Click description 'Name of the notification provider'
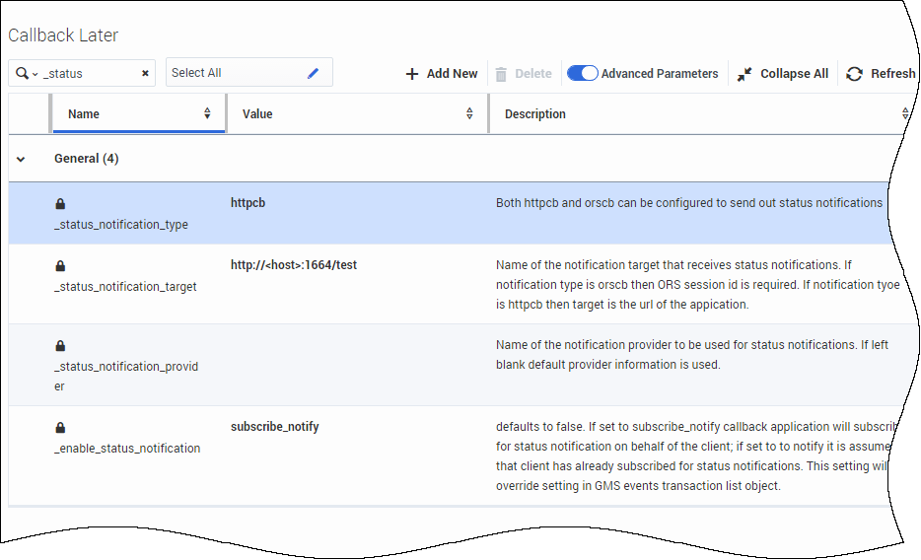The width and height of the screenshot is (921, 560). (692, 355)
